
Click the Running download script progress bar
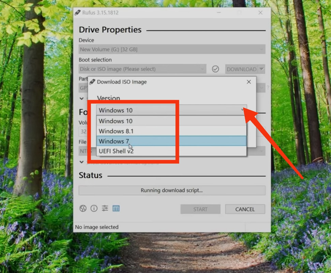(172, 190)
